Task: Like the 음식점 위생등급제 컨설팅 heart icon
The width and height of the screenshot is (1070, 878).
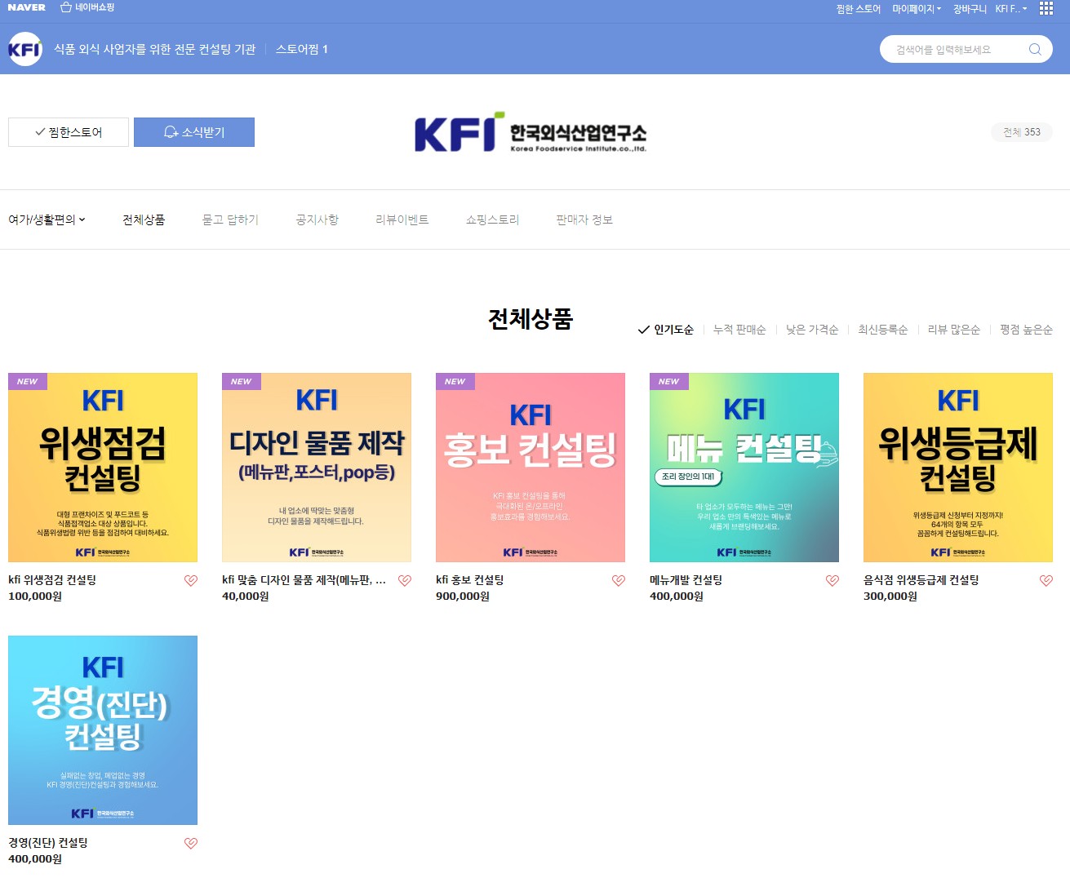Action: (1046, 580)
